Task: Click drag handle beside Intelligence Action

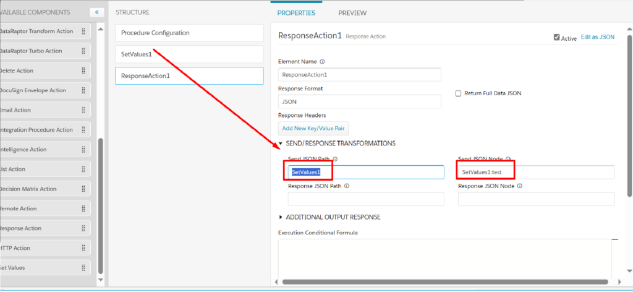Action: point(83,150)
